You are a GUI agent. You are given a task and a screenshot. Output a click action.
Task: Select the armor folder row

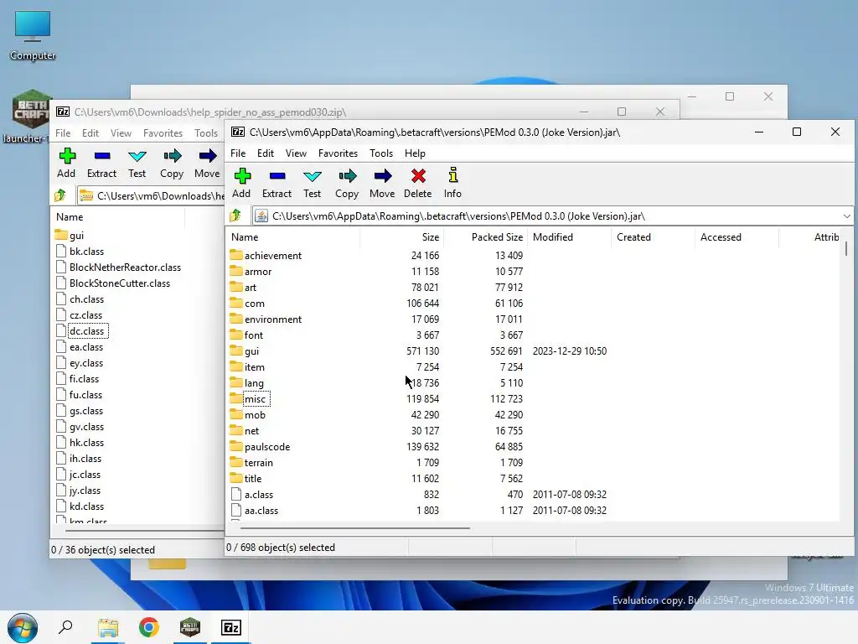tap(258, 271)
